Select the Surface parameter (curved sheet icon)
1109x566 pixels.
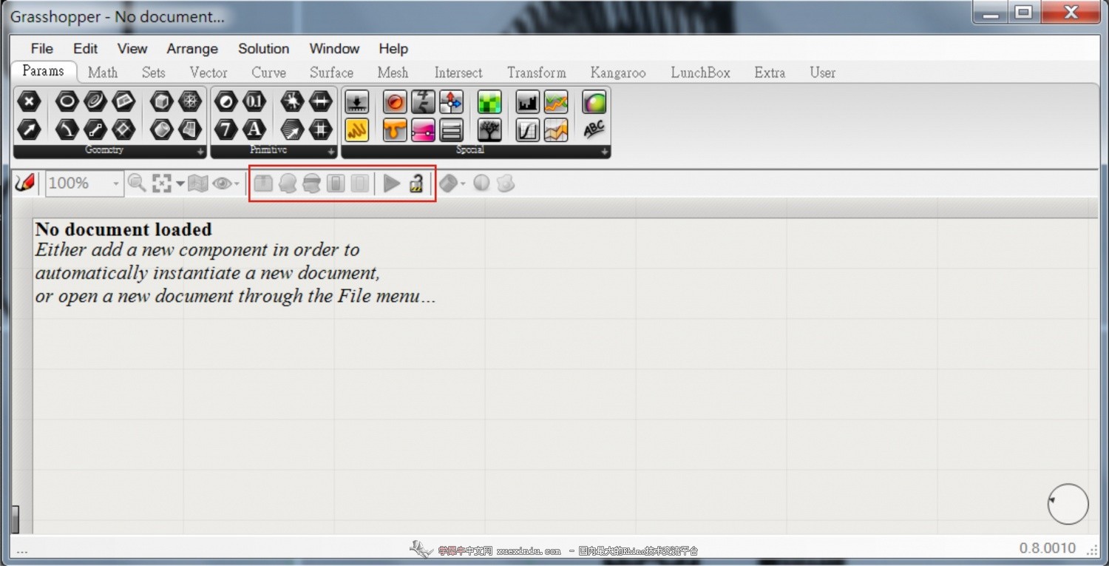point(190,129)
